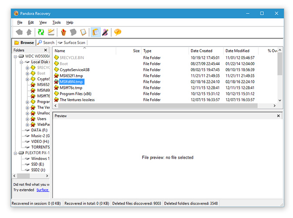Expand the Users folder in tree
This screenshot has width=293, height=218.
[27, 119]
